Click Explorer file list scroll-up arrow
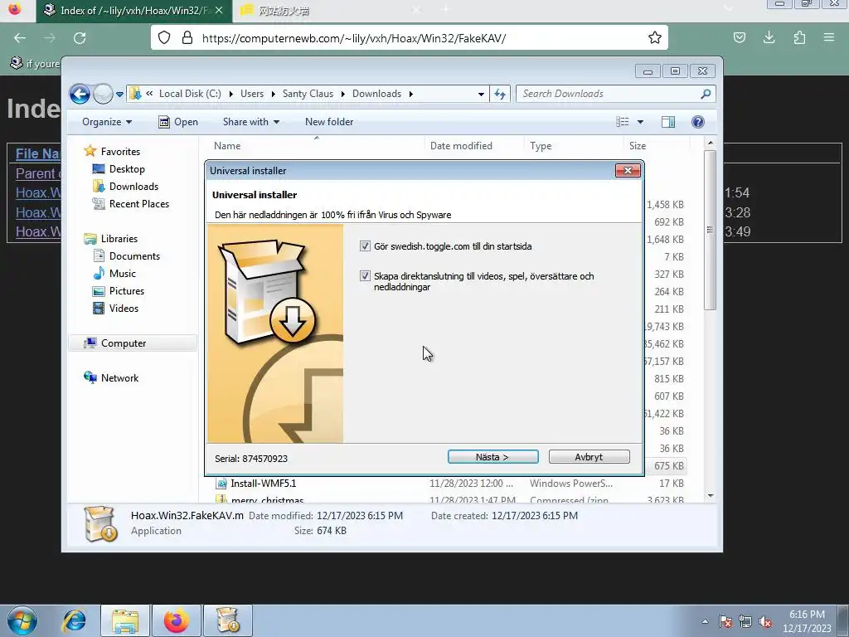The height and width of the screenshot is (637, 849). (711, 143)
